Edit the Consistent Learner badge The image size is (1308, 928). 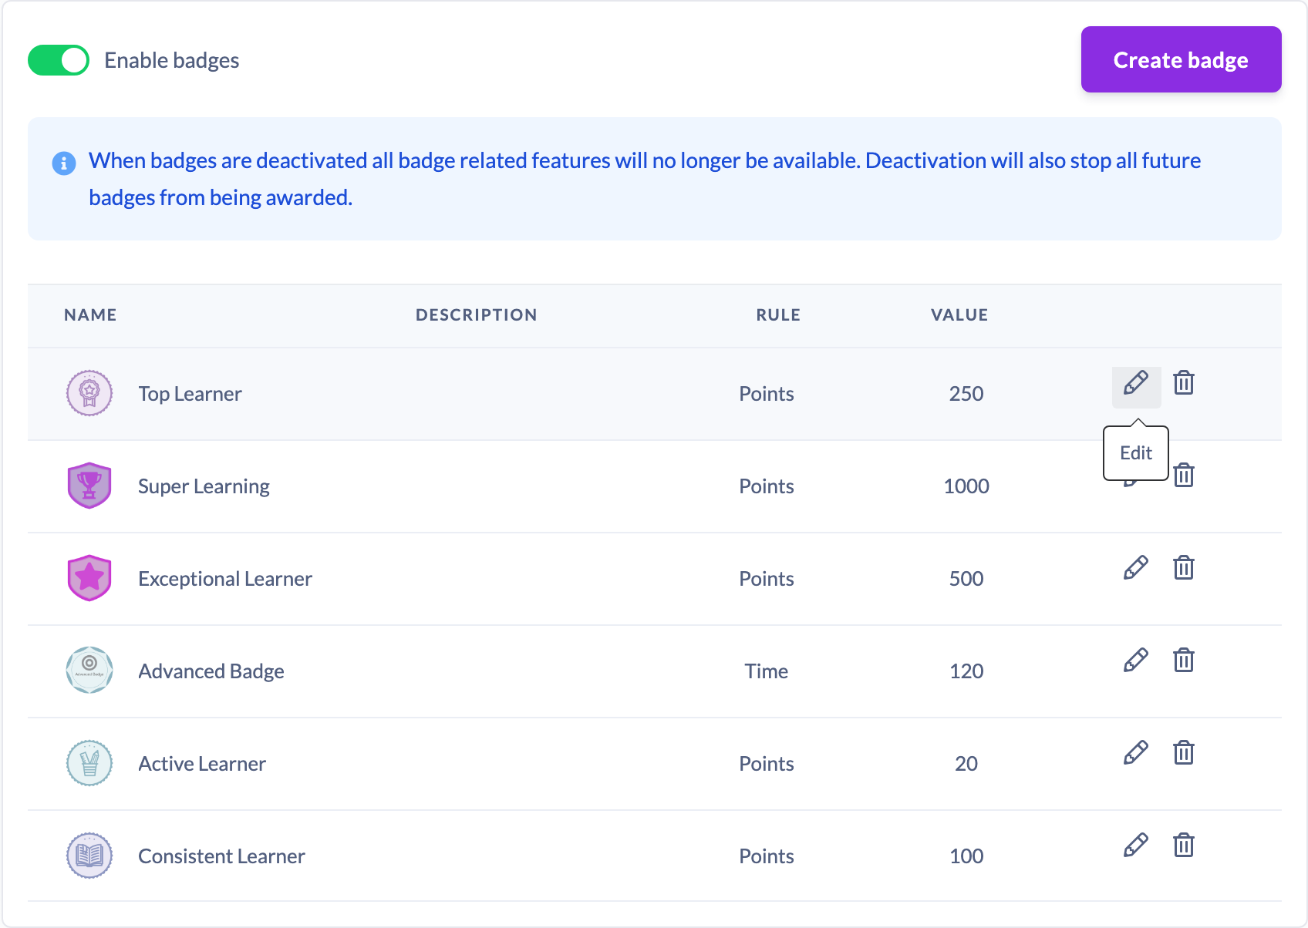click(x=1136, y=846)
